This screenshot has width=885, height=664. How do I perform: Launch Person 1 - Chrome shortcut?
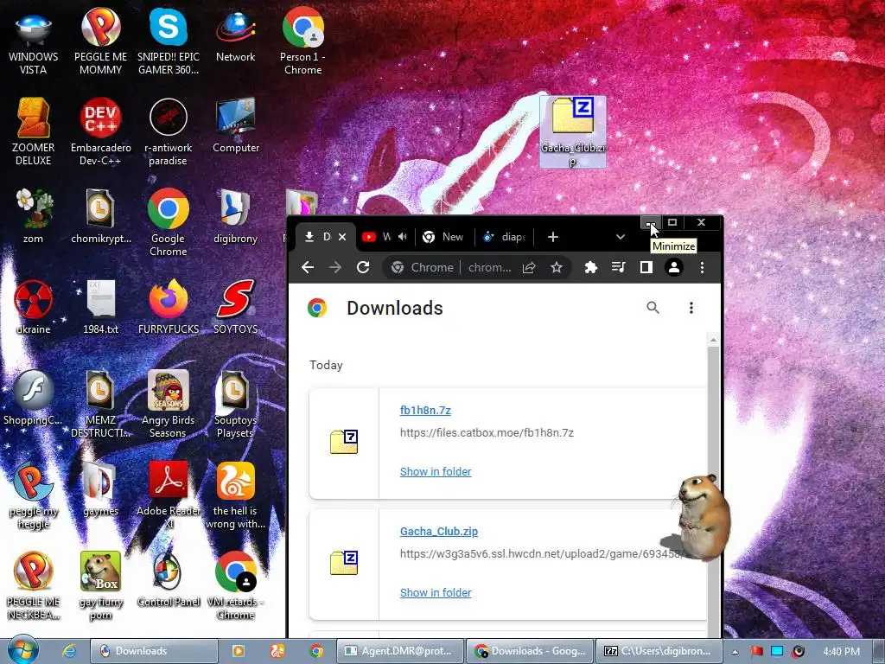[x=302, y=41]
